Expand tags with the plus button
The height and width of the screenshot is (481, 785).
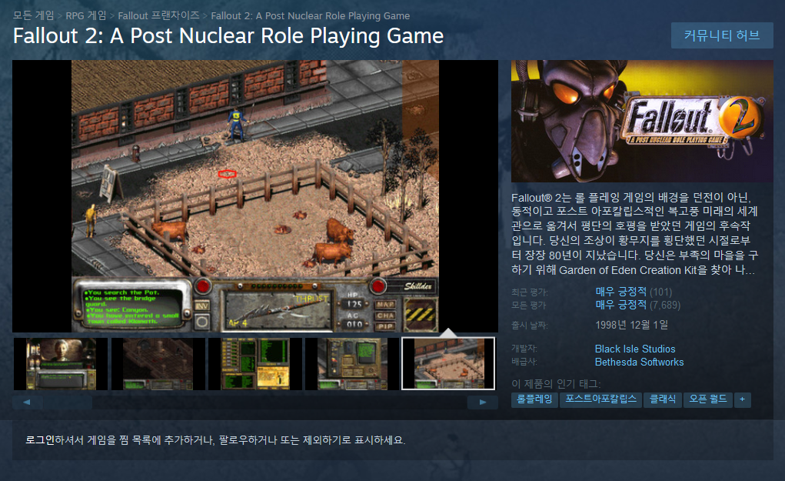pos(743,399)
